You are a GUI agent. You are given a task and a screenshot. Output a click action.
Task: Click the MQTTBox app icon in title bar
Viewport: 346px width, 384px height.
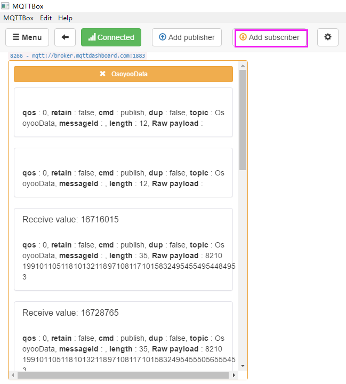(x=5, y=6)
